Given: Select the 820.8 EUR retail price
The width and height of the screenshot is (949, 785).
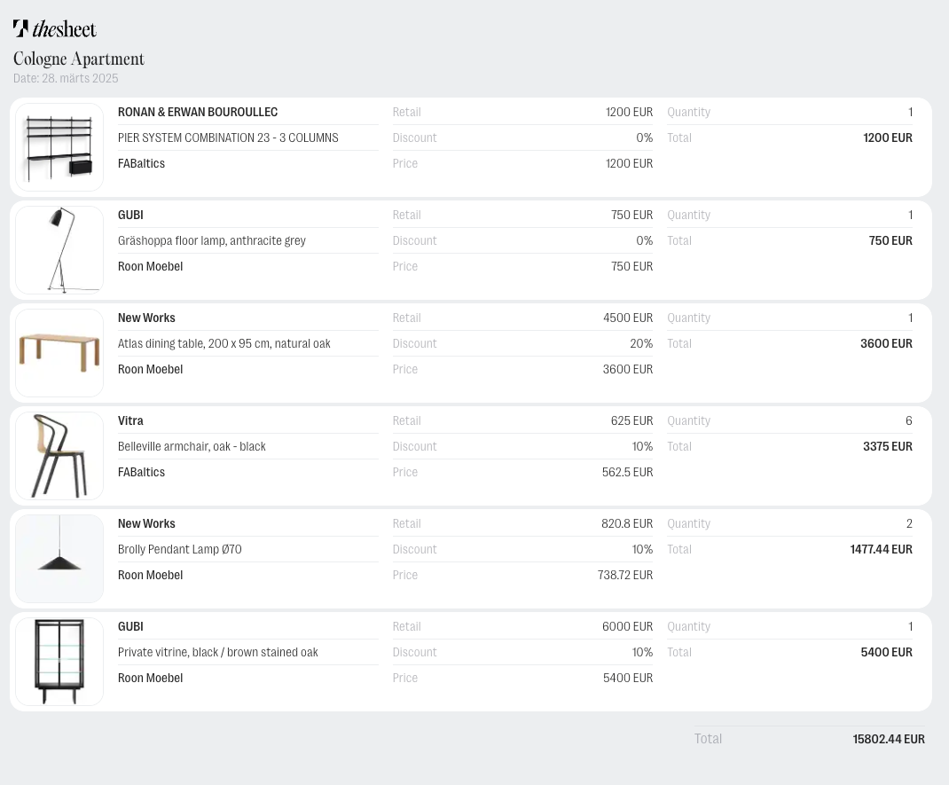Looking at the screenshot, I should (627, 523).
